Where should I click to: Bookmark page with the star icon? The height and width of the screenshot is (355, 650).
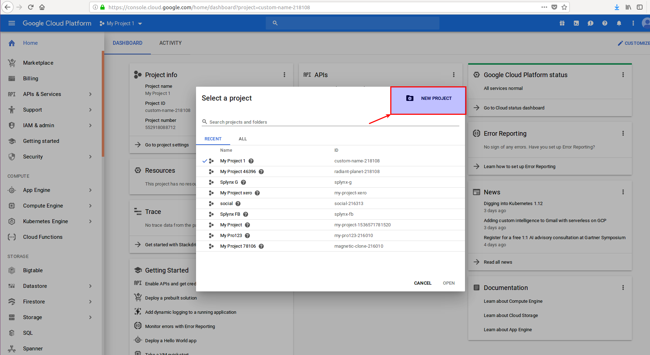click(564, 7)
